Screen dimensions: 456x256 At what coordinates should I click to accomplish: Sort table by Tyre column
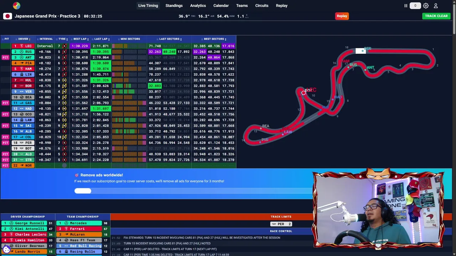62,39
